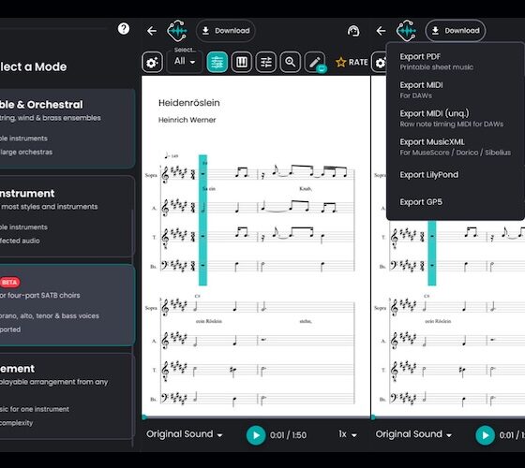Image resolution: width=525 pixels, height=468 pixels.
Task: Select Export MIDI (unq.) option
Action: pyautogui.click(x=455, y=118)
